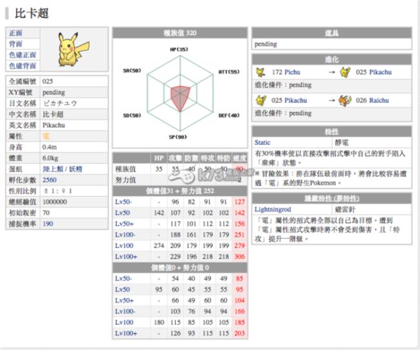Click the Lv50- row in the 個體值31 table
Screen dimensions: 420x350
tap(180, 202)
